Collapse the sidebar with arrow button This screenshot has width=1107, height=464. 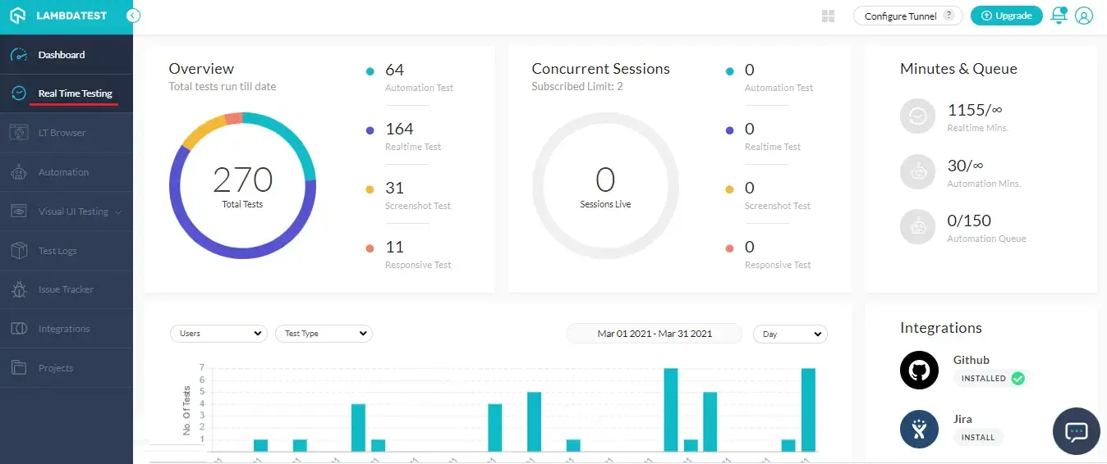pyautogui.click(x=134, y=16)
